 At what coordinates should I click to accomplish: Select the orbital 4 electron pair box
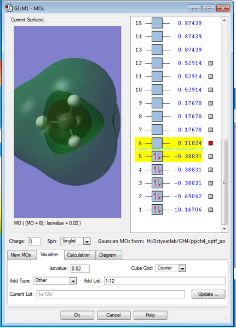point(157,170)
